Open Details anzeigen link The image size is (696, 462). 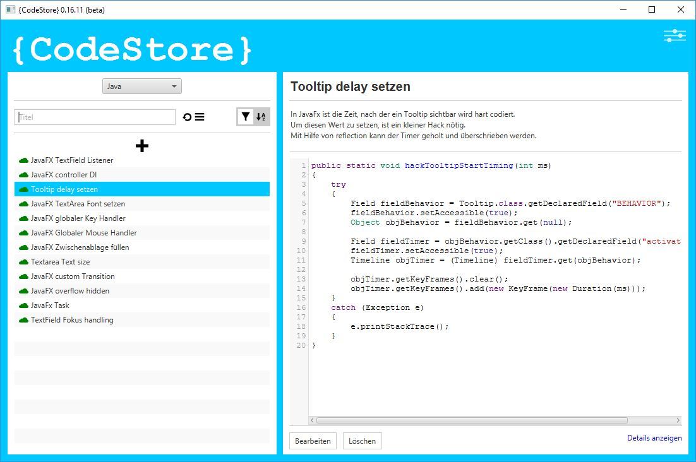[654, 437]
